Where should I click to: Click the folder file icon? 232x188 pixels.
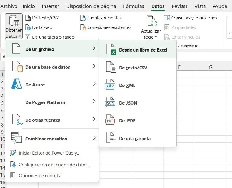pos(111,138)
